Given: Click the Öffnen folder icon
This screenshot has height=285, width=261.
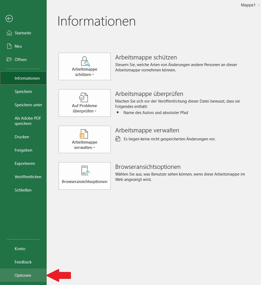Looking at the screenshot, I should [9, 59].
